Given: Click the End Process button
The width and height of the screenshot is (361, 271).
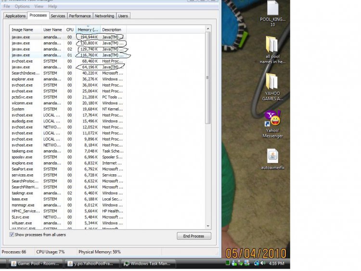Looking at the screenshot, I should tap(193, 236).
